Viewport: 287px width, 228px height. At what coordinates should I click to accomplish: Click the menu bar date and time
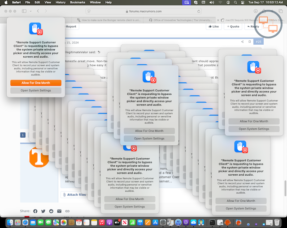[265, 2]
